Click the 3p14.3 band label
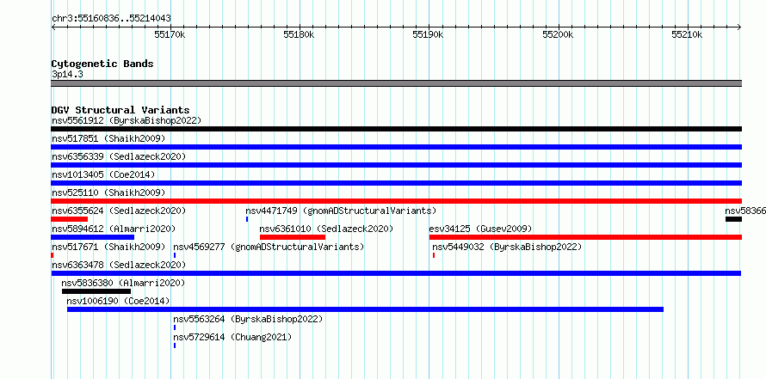Image resolution: width=766 pixels, height=379 pixels. point(67,74)
